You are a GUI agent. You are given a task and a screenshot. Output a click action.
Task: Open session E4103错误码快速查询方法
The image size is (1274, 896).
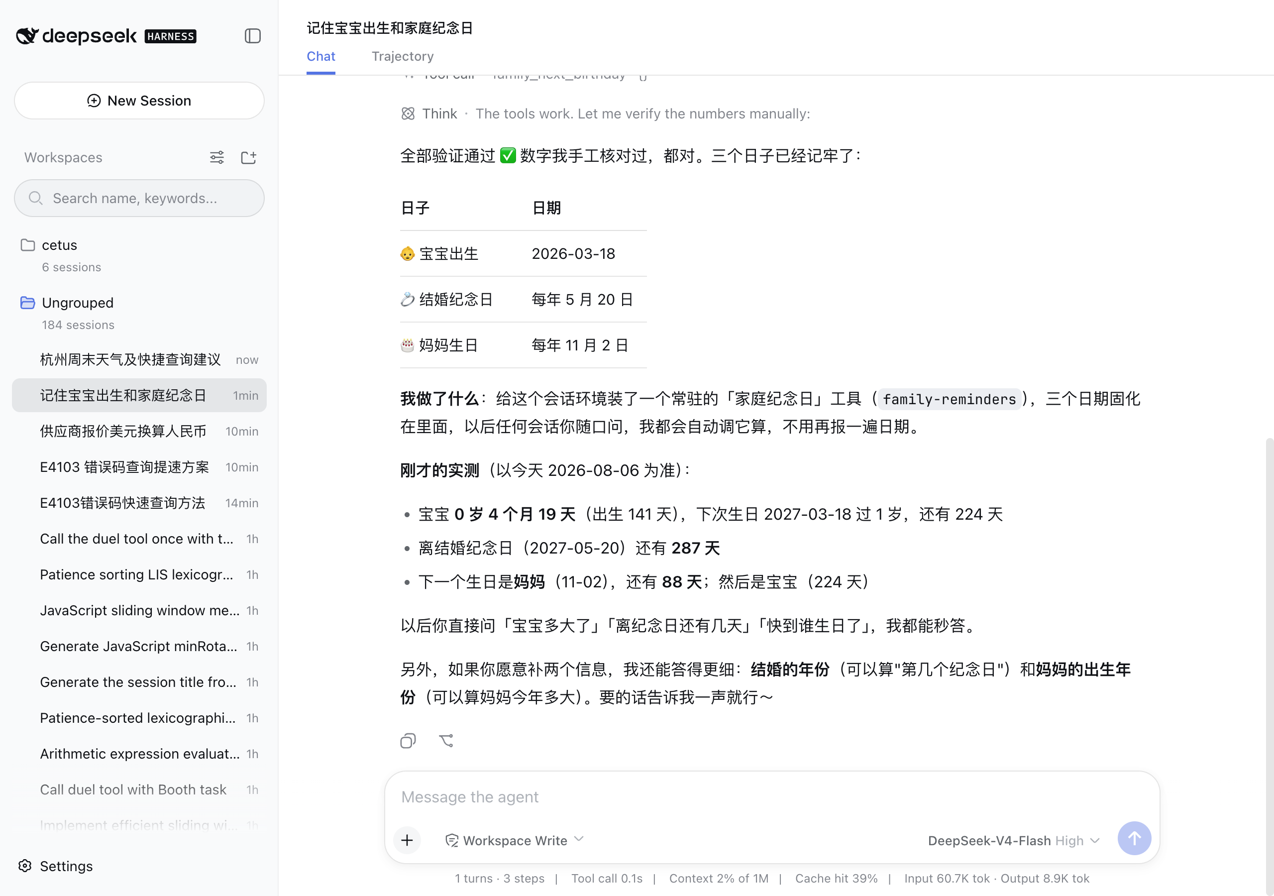pos(139,503)
